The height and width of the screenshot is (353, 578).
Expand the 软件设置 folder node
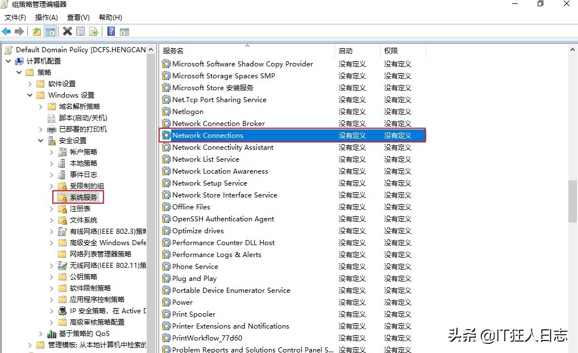(30, 84)
